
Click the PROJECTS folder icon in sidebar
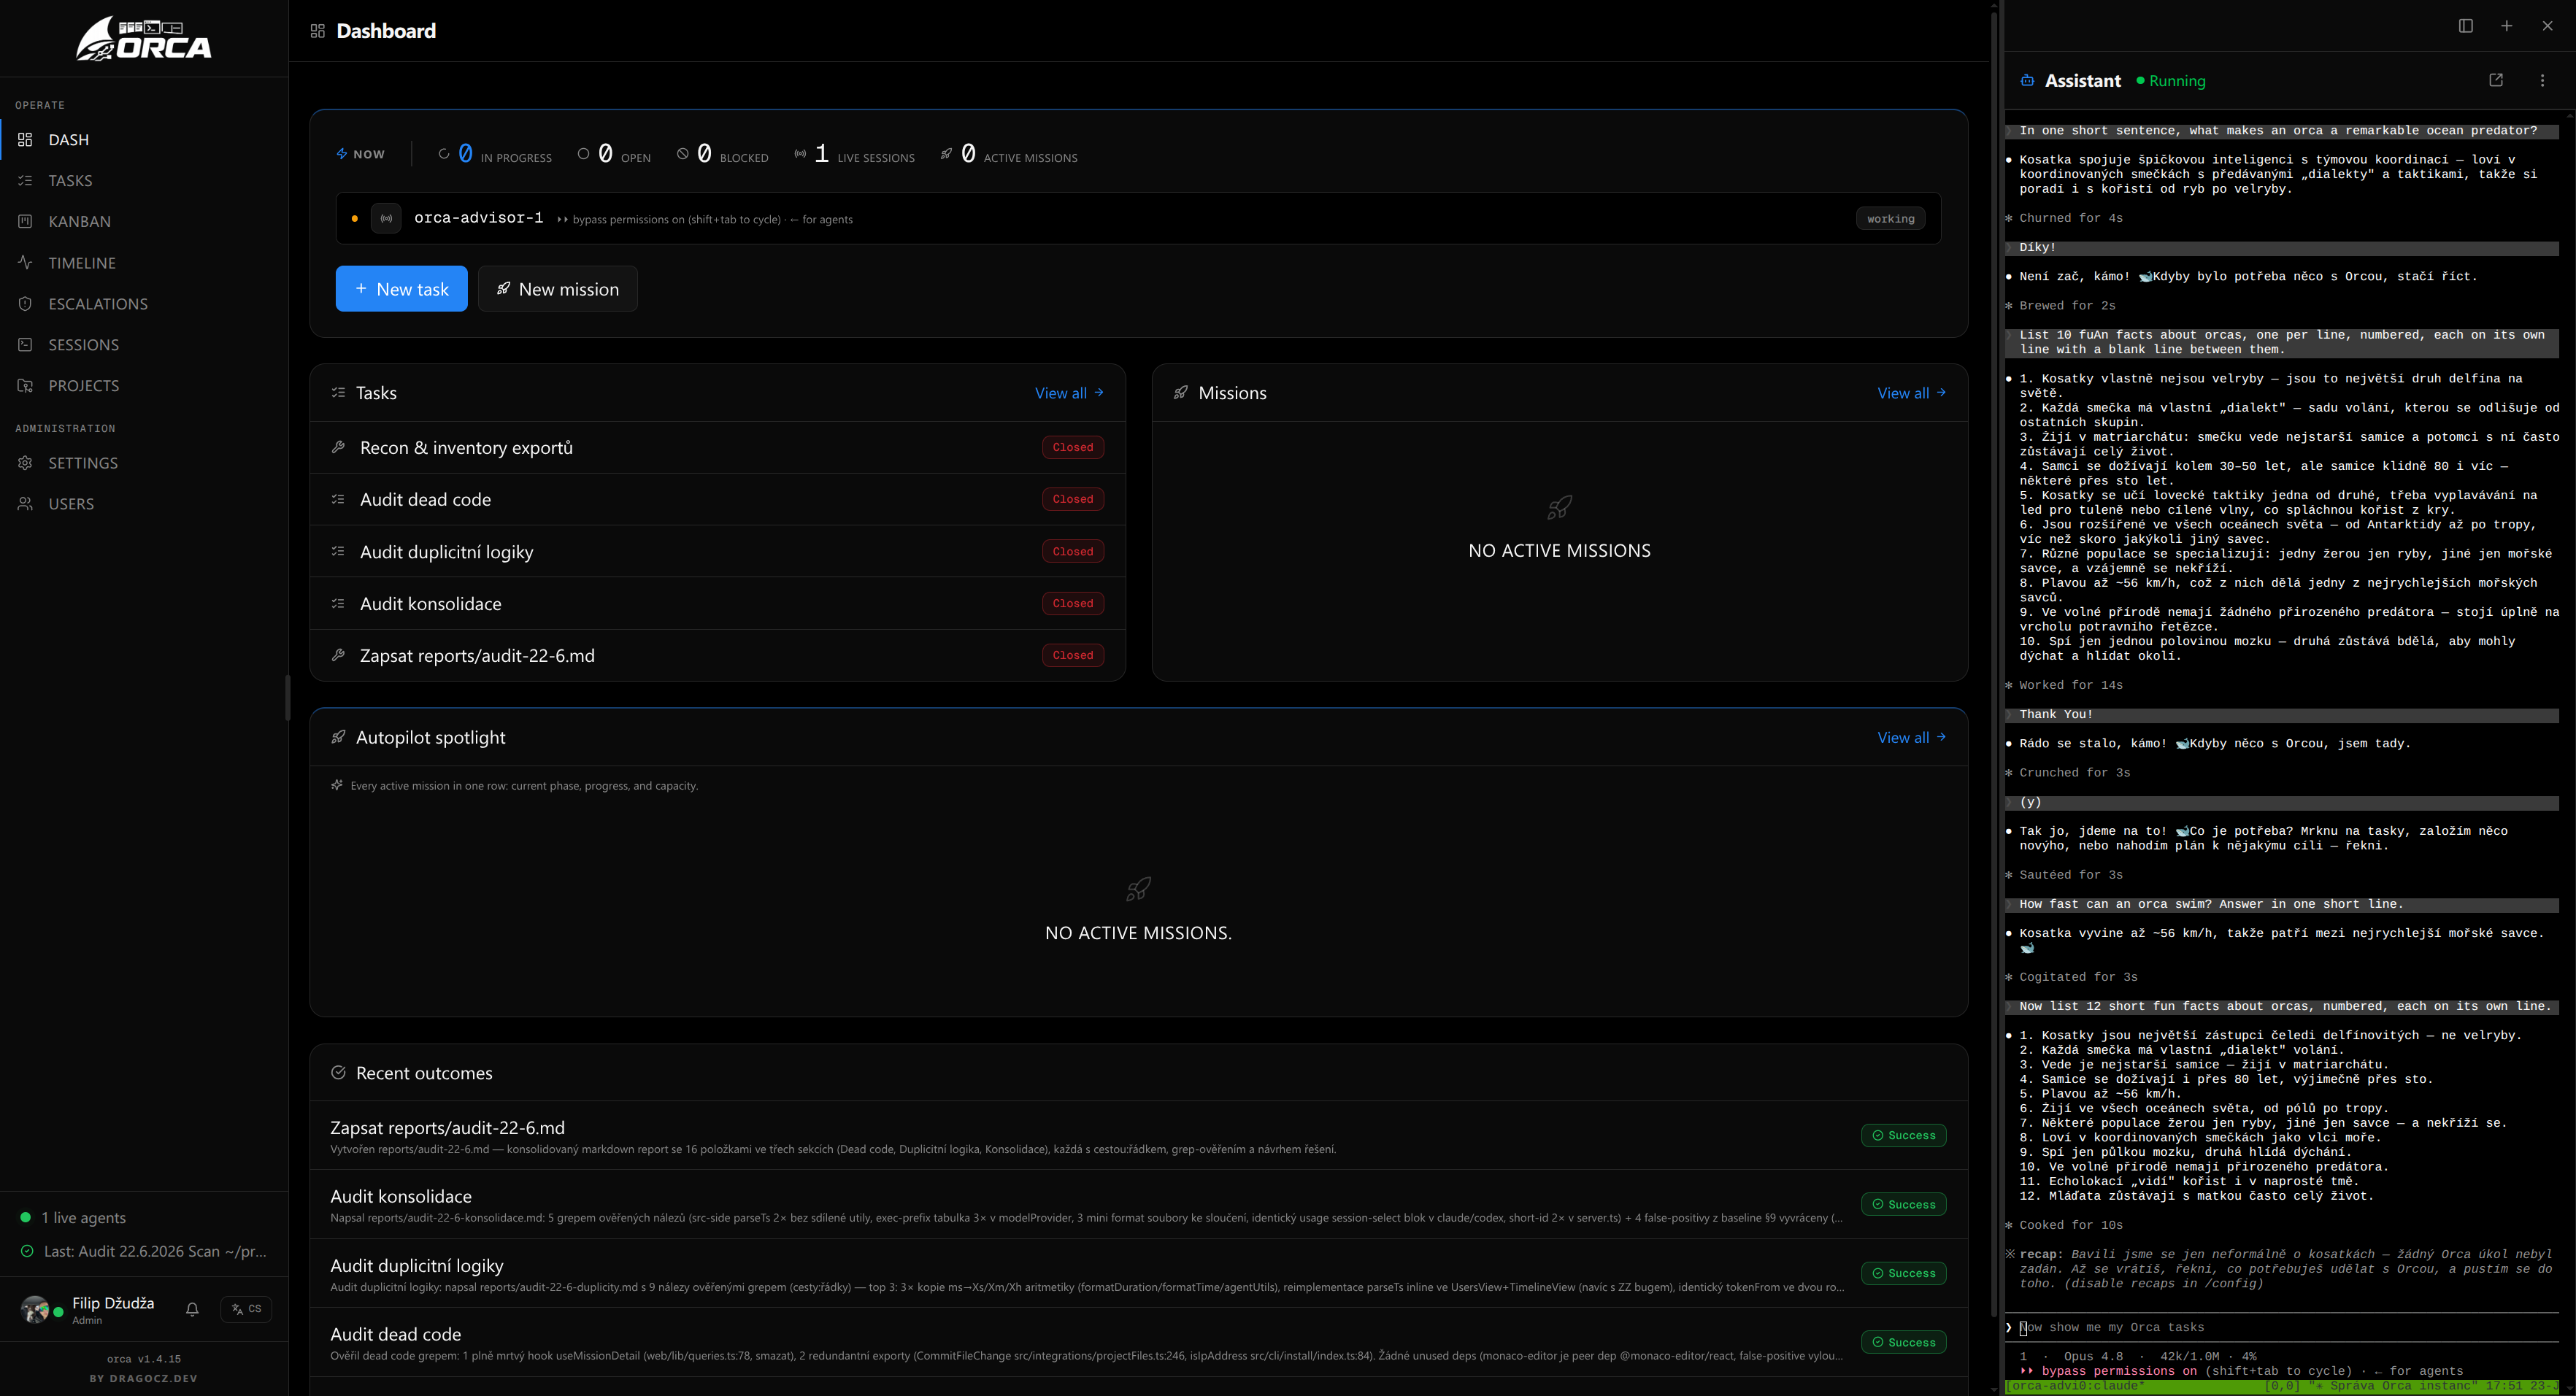point(26,386)
